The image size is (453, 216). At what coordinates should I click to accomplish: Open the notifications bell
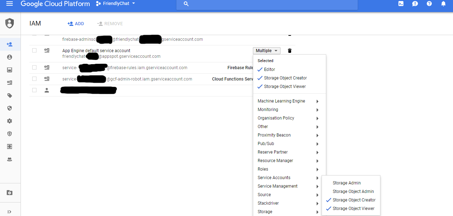coord(443,4)
